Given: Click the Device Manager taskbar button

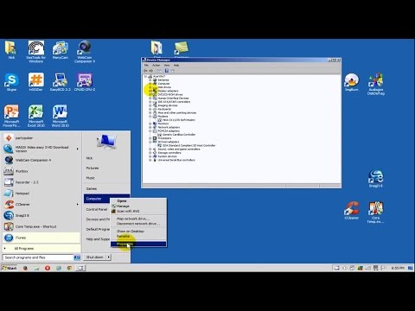Looking at the screenshot, I should pyautogui.click(x=80, y=268).
